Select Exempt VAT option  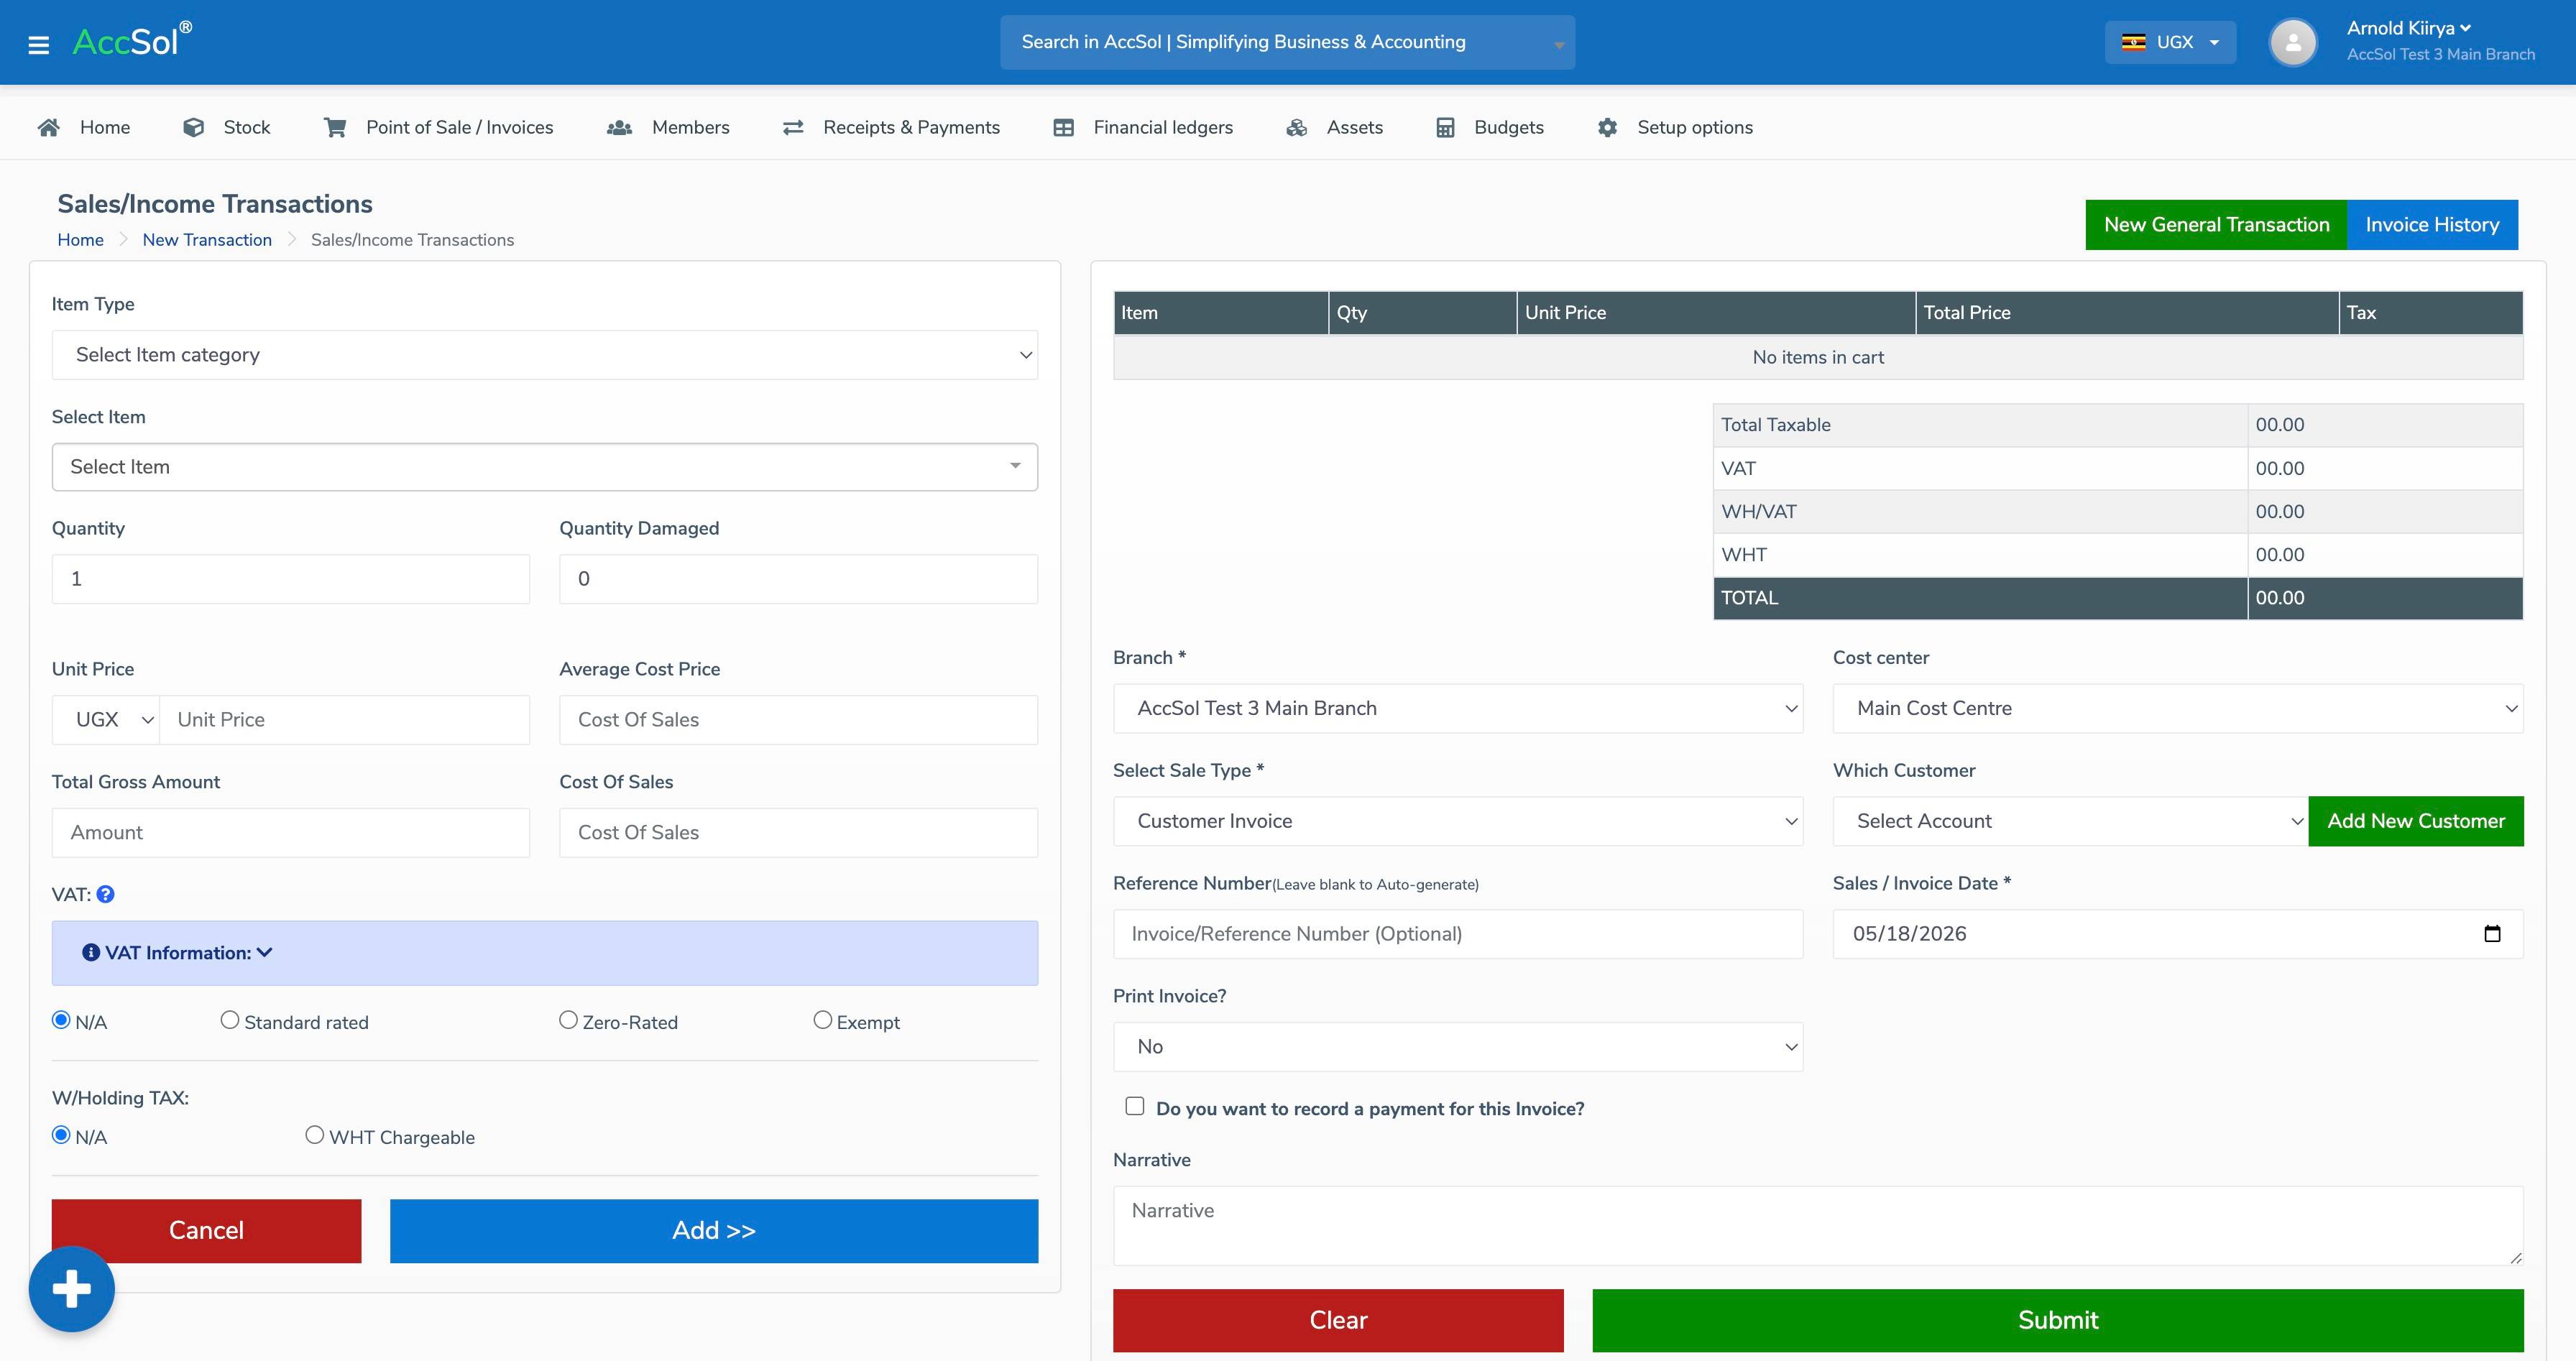point(822,1020)
